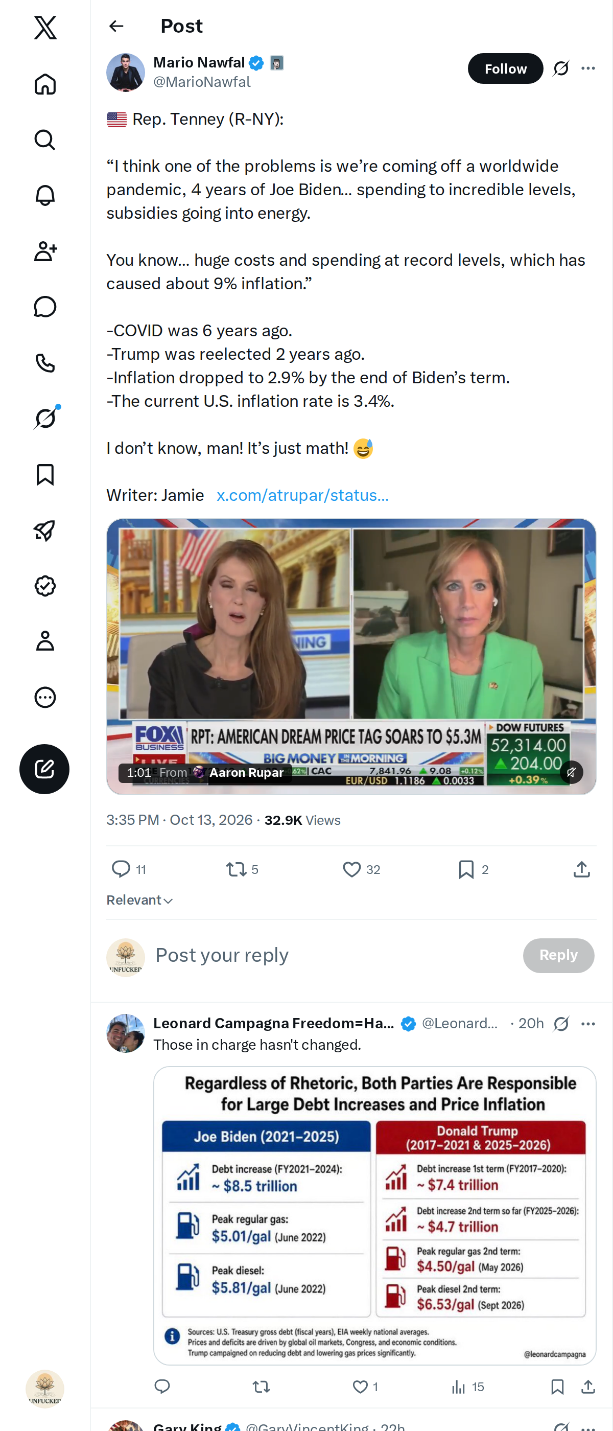This screenshot has width=613, height=1431.
Task: Unmute the video player sound
Action: [571, 772]
